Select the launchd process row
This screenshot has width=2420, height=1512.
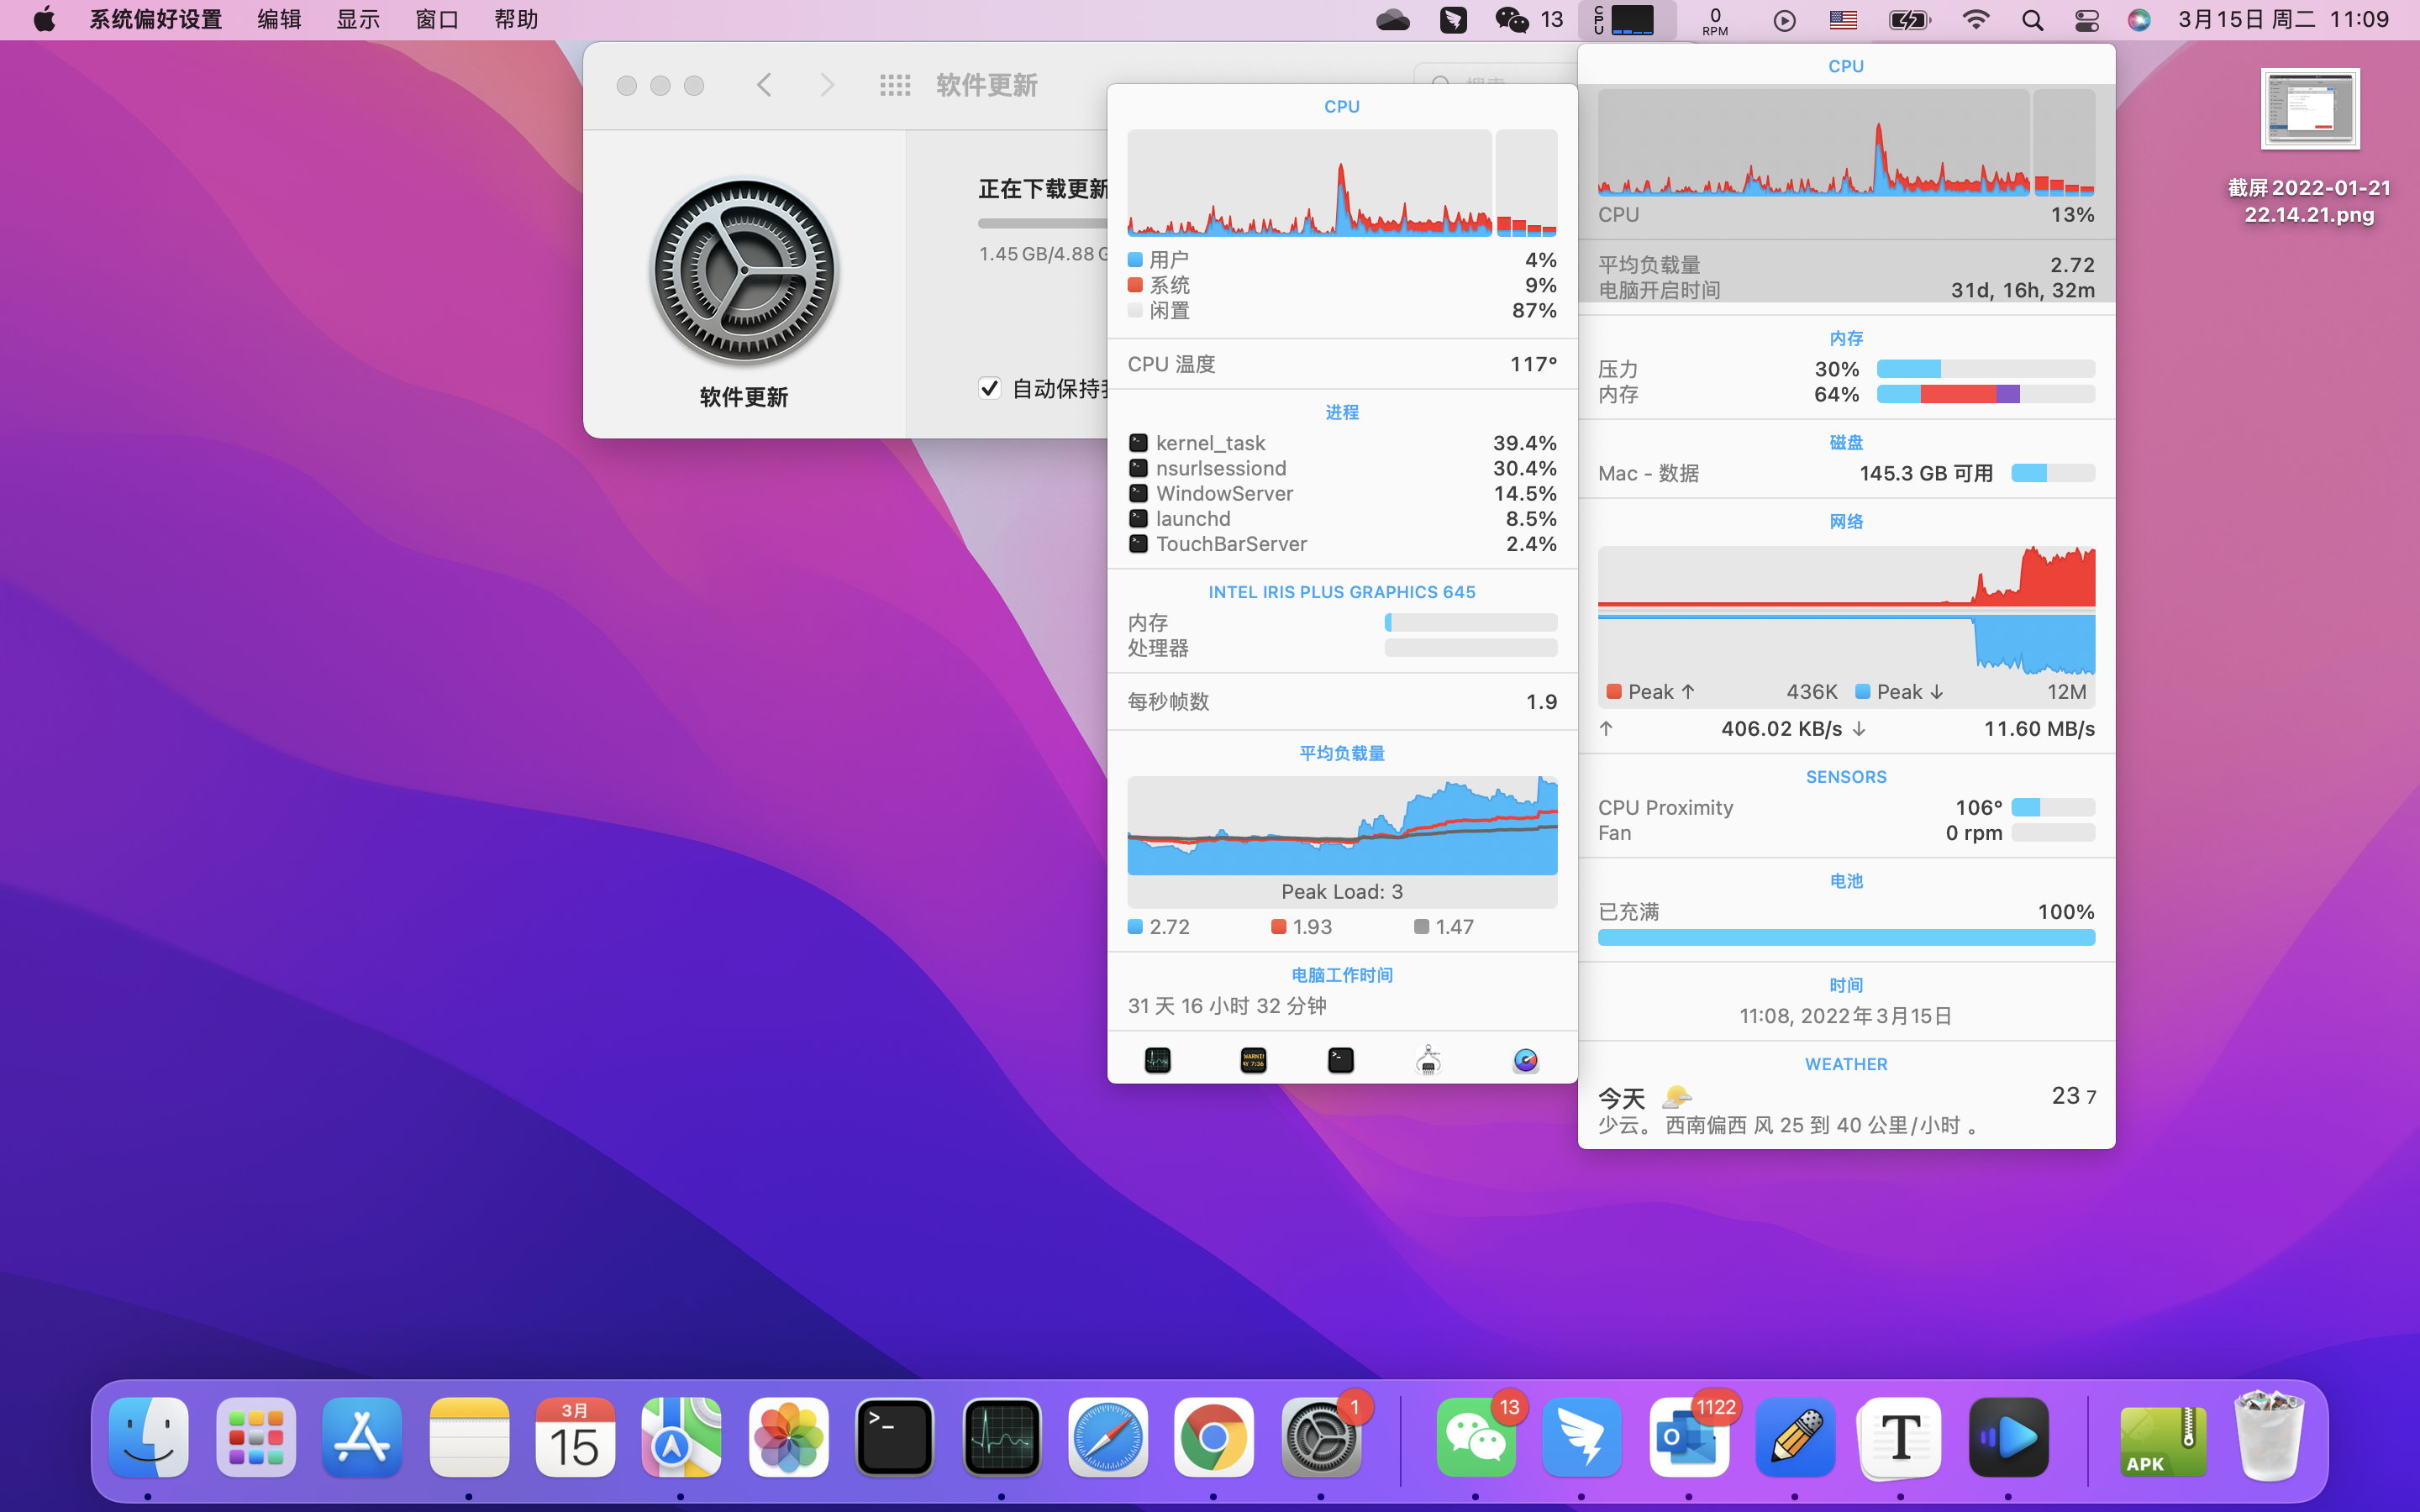click(x=1342, y=518)
